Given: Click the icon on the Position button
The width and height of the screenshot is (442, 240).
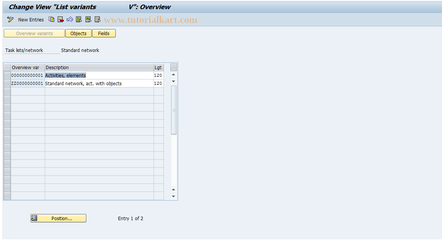Looking at the screenshot, I should click(34, 218).
